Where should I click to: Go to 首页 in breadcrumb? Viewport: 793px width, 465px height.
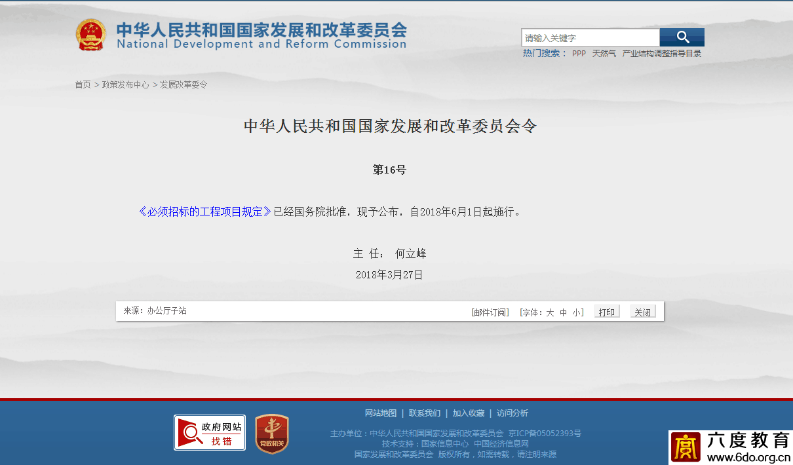(x=83, y=84)
